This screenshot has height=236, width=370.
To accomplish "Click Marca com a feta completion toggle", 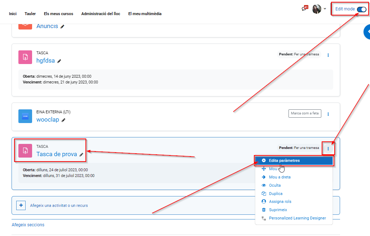I will click(305, 114).
